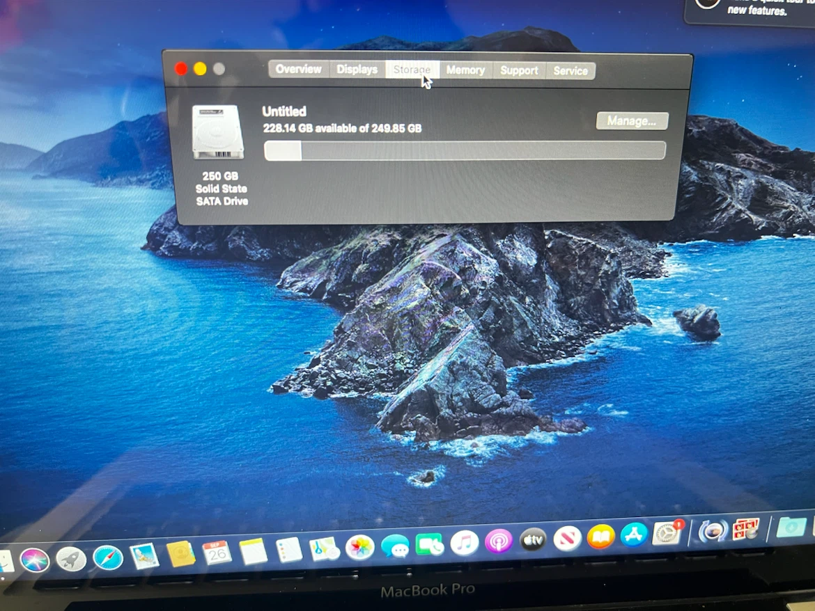The width and height of the screenshot is (815, 611).
Task: Open Podcasts app in the dock
Action: point(499,541)
